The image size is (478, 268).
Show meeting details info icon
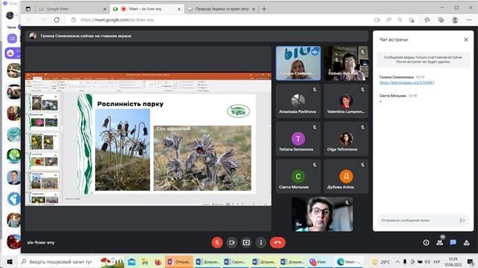pos(426,243)
